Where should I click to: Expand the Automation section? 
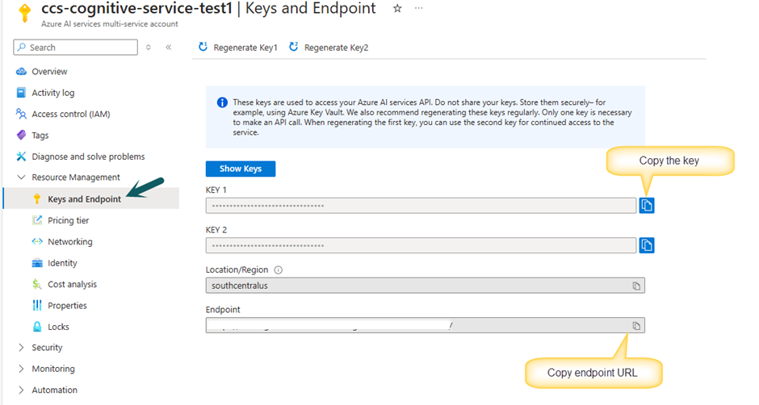tap(21, 390)
